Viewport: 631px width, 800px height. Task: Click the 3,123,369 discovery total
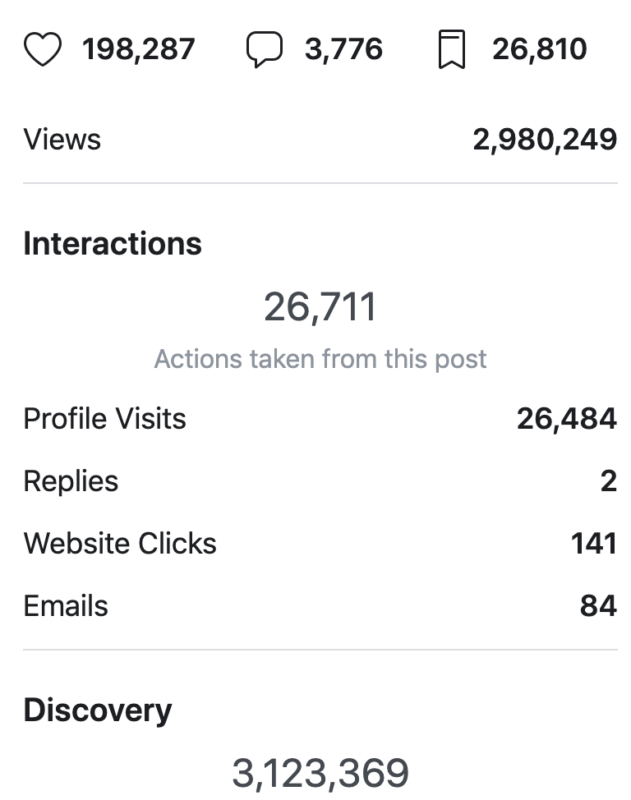click(320, 773)
